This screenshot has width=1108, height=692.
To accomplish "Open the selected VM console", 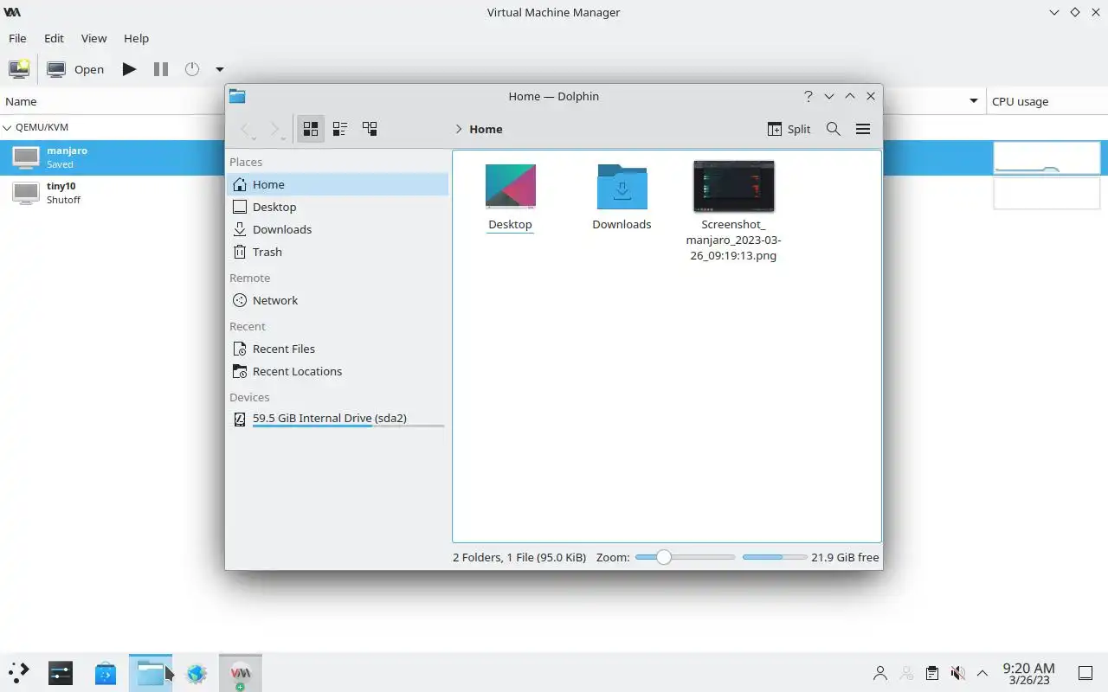I will pos(76,69).
